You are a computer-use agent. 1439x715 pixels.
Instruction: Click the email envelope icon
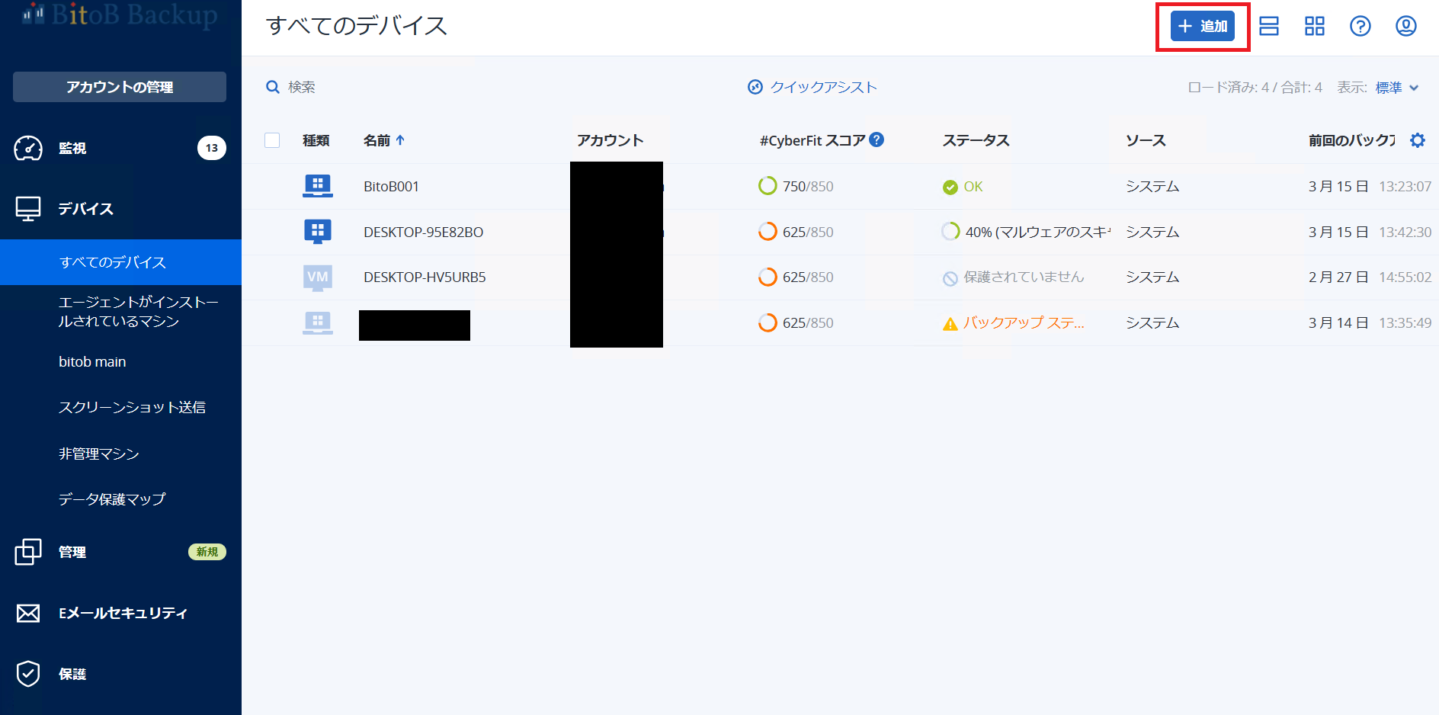[x=28, y=613]
